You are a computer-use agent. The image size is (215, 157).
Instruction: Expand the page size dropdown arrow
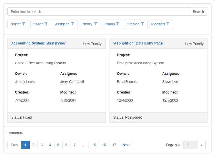click(x=201, y=145)
